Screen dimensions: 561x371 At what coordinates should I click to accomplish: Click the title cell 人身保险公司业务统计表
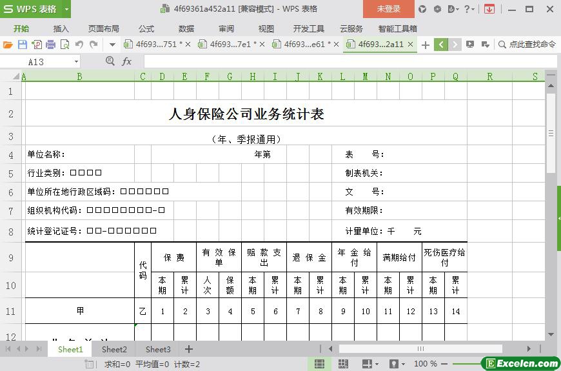point(246,114)
